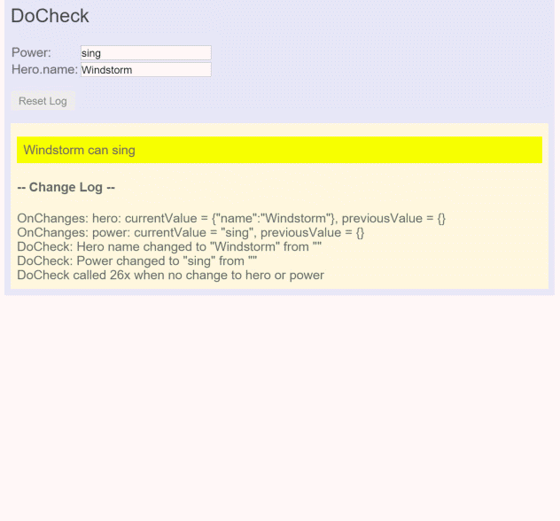Click the 'Power:' field label
This screenshot has height=521, width=560.
[31, 53]
